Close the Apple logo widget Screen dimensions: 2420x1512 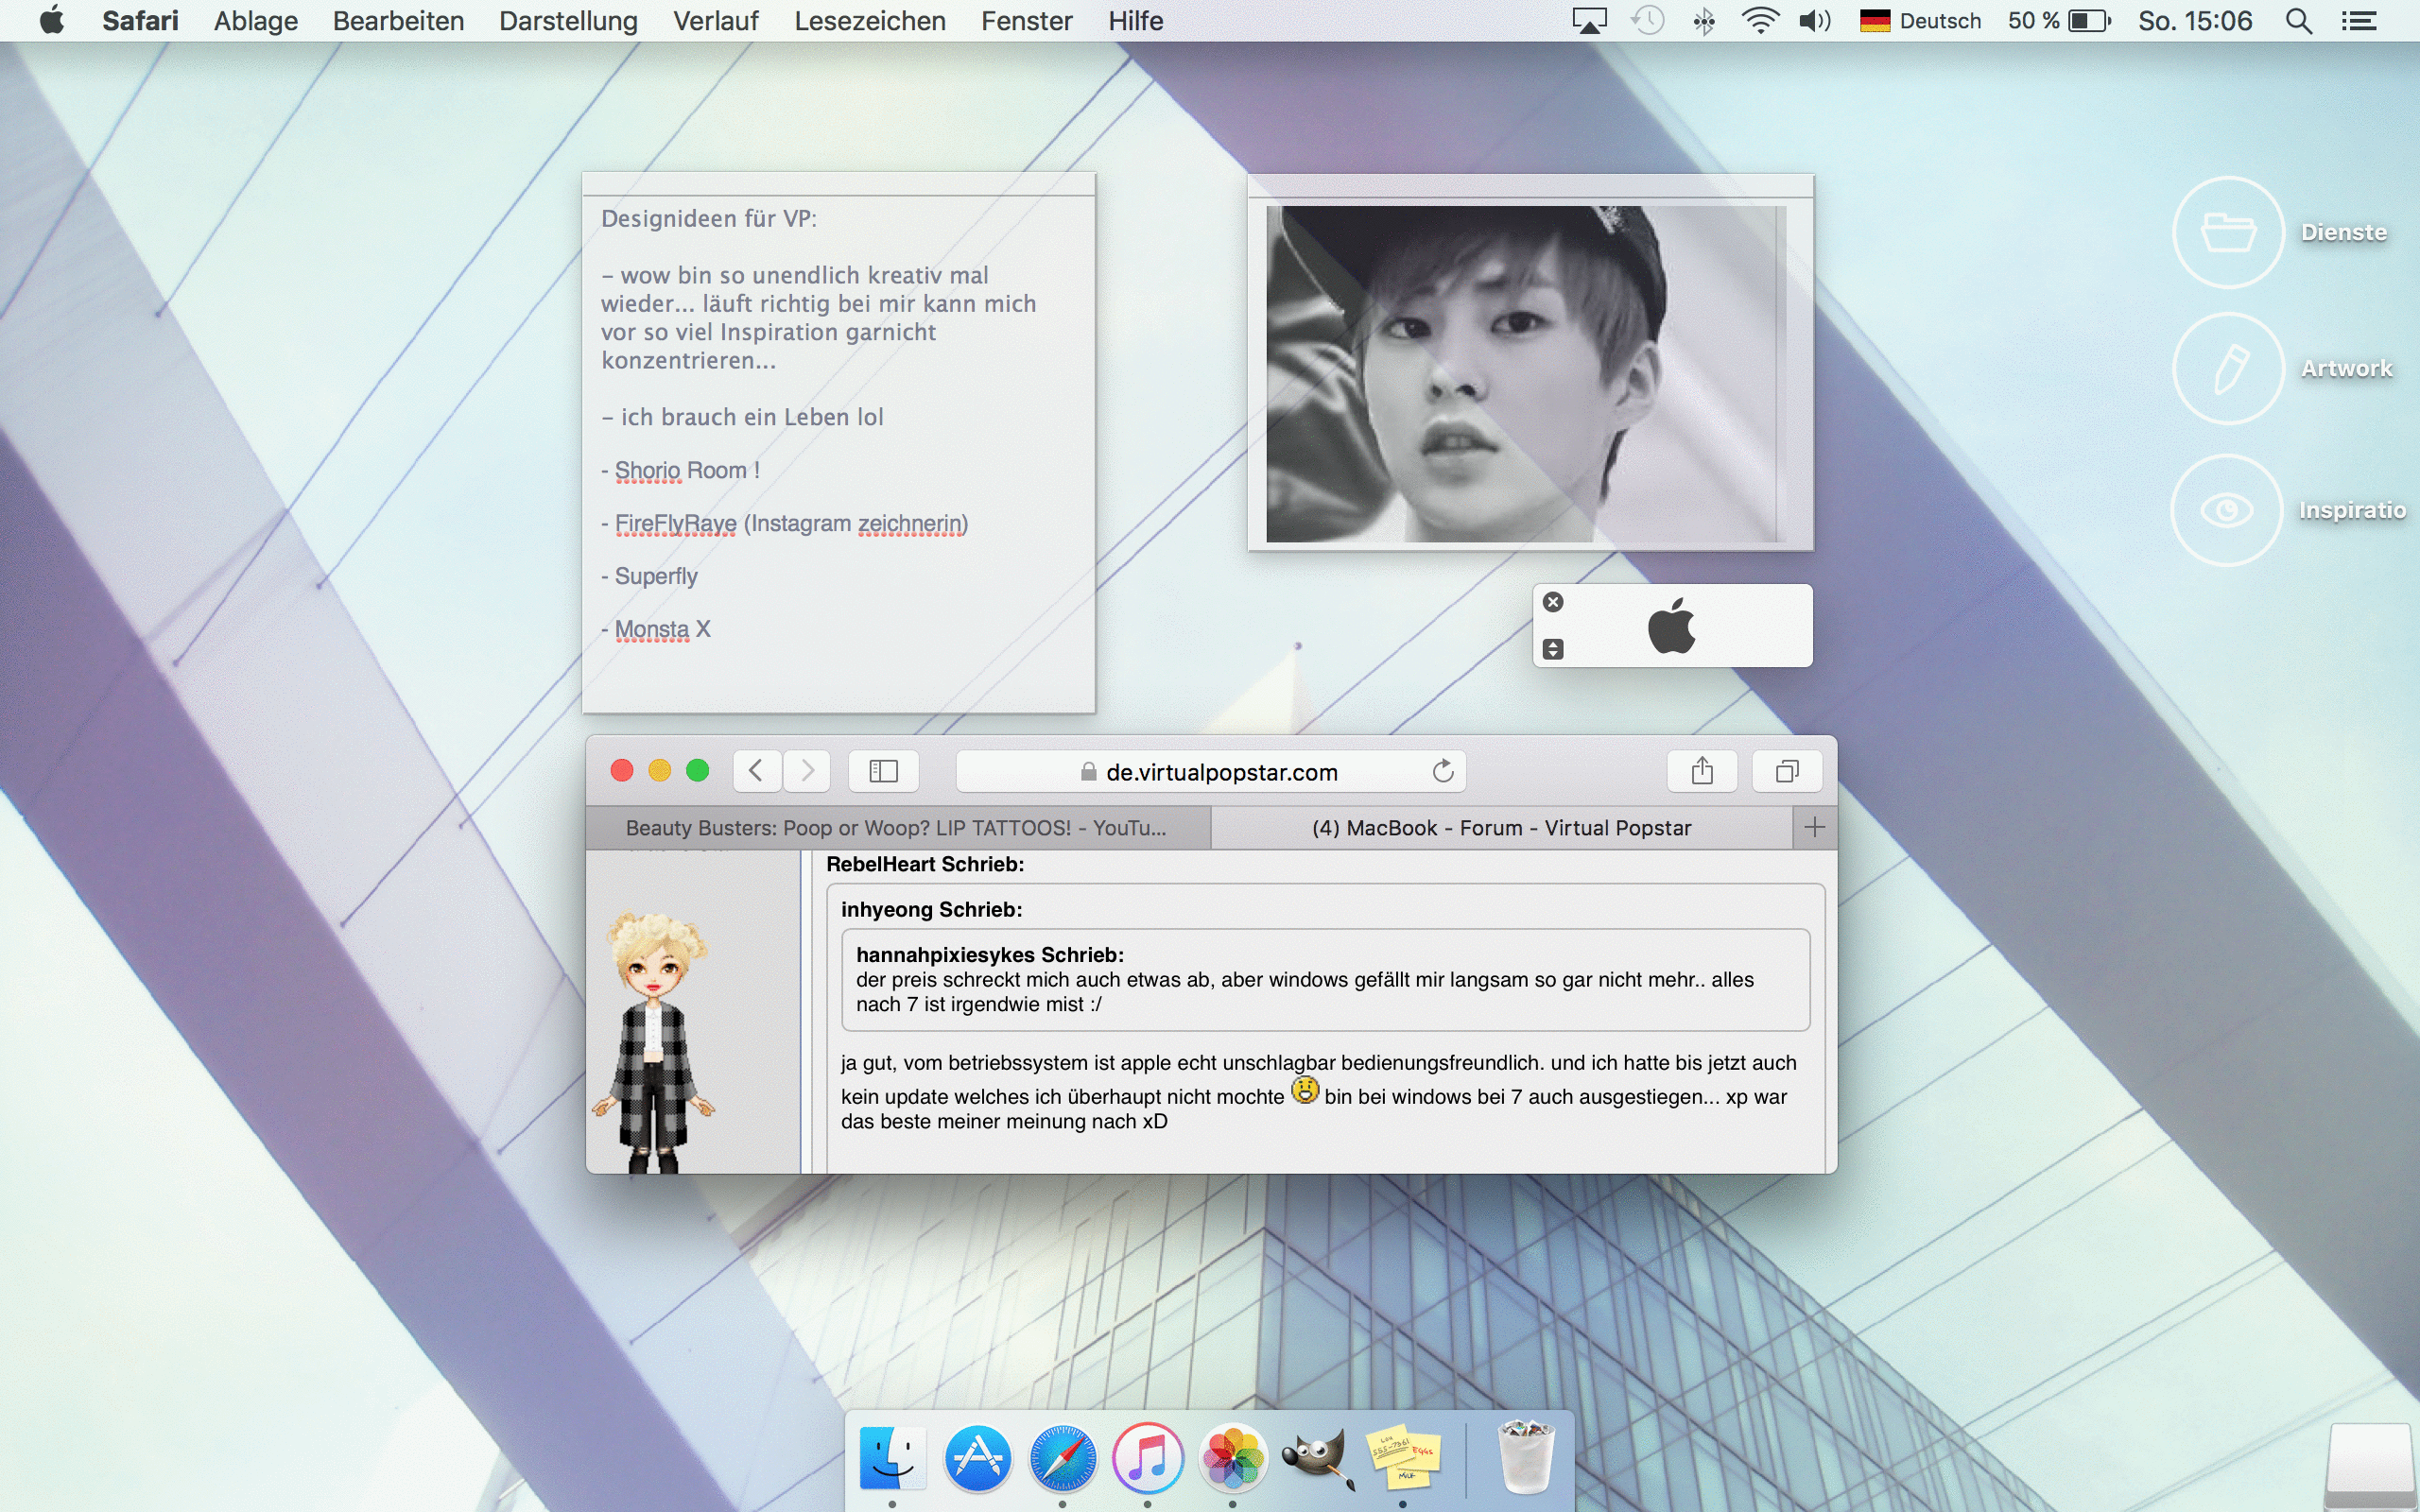point(1552,602)
